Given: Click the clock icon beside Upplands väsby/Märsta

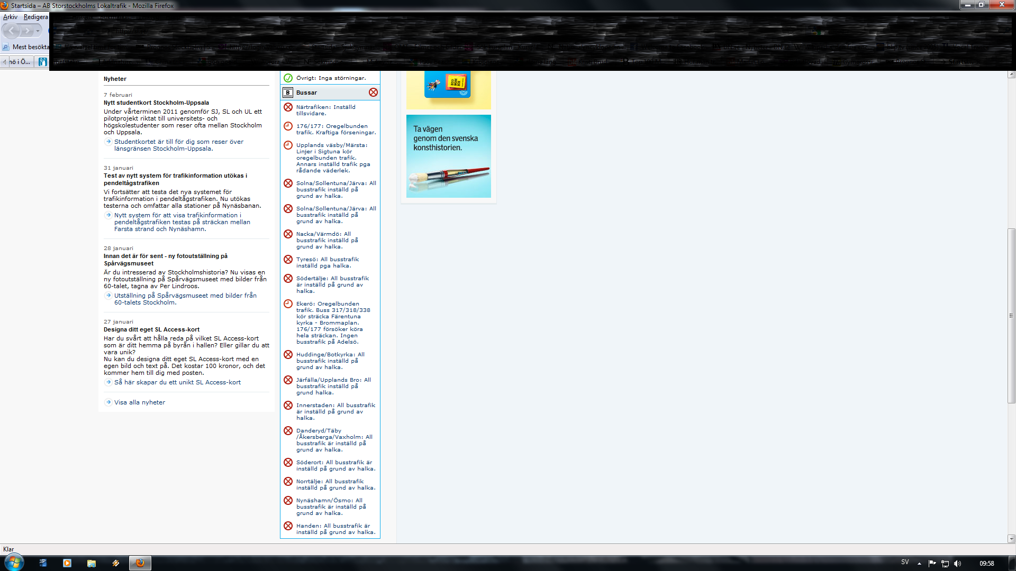Looking at the screenshot, I should click(x=288, y=145).
